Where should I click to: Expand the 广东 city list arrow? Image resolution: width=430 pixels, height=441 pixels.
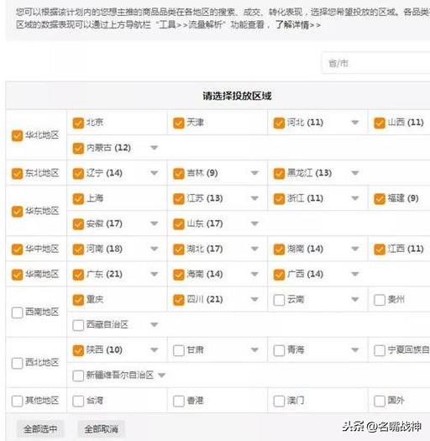[155, 274]
